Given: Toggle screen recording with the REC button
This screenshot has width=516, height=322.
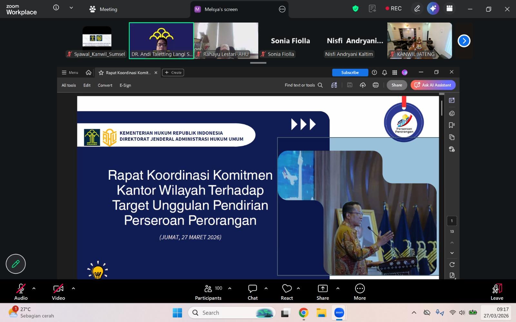Looking at the screenshot, I should click(x=393, y=8).
